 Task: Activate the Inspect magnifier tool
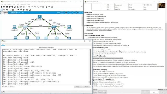point(4,10)
